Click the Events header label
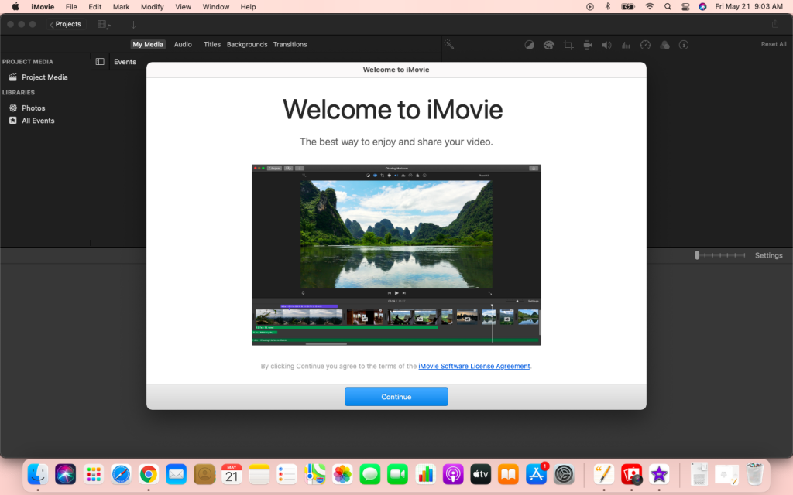Screen dimensions: 793x495 125,62
